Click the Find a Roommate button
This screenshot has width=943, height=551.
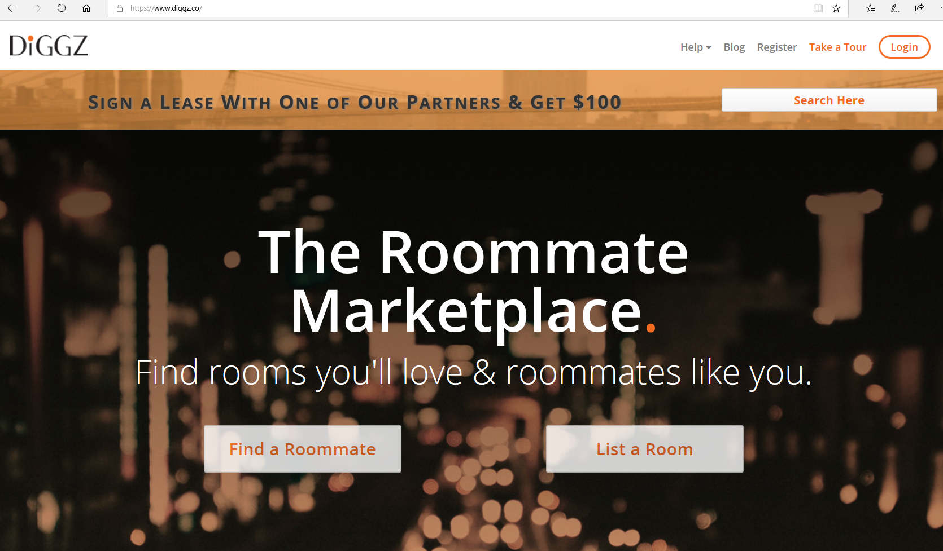303,449
